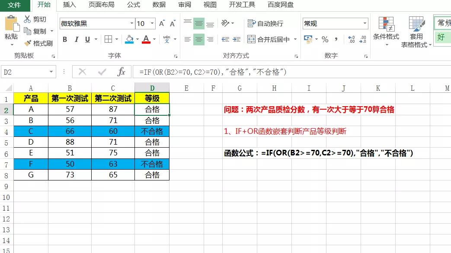Apply comma style
Viewport: 451px width, 253px height.
(x=336, y=39)
